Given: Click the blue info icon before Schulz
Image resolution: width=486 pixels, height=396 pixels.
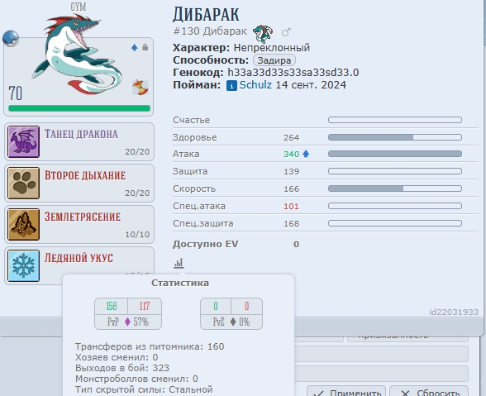Looking at the screenshot, I should tap(231, 85).
